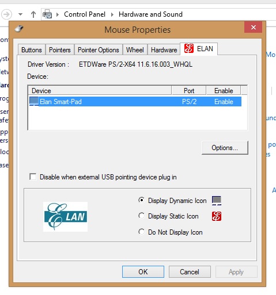The height and width of the screenshot is (295, 276).
Task: Select Display Dynamic Icon radio button
Action: pos(141,200)
